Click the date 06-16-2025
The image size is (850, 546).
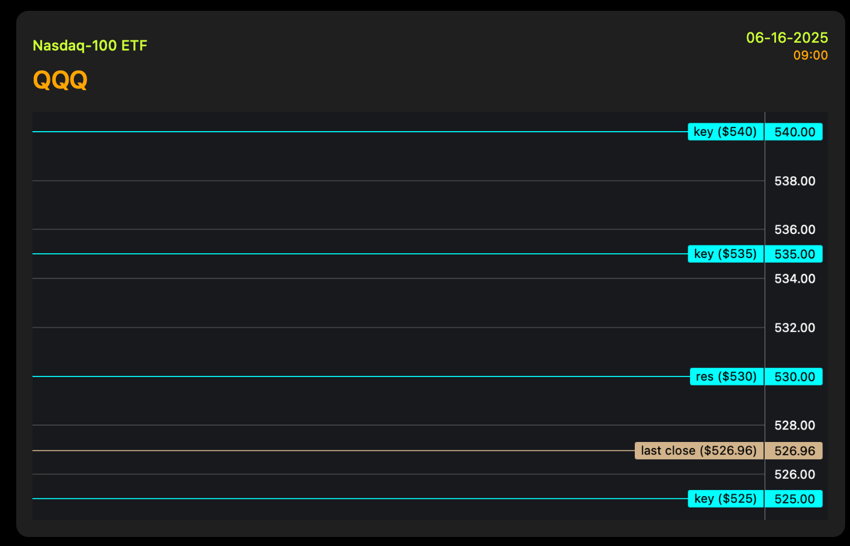point(787,38)
